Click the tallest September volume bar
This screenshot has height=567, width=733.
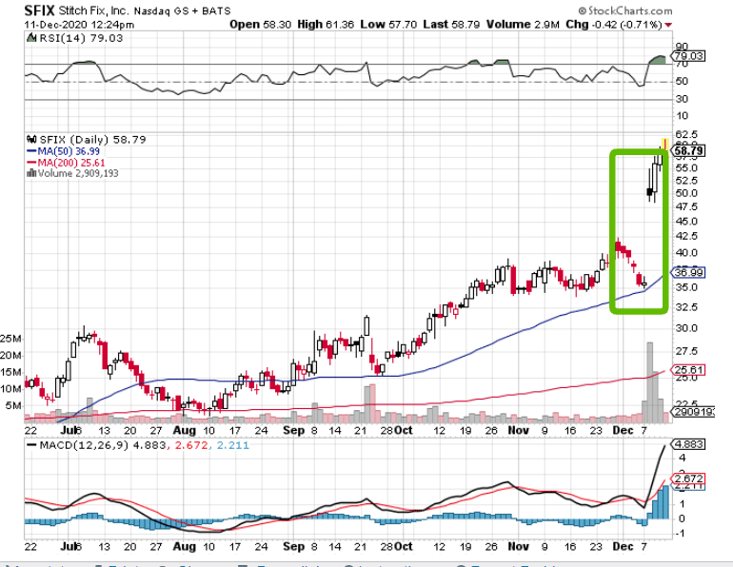pyautogui.click(x=372, y=403)
